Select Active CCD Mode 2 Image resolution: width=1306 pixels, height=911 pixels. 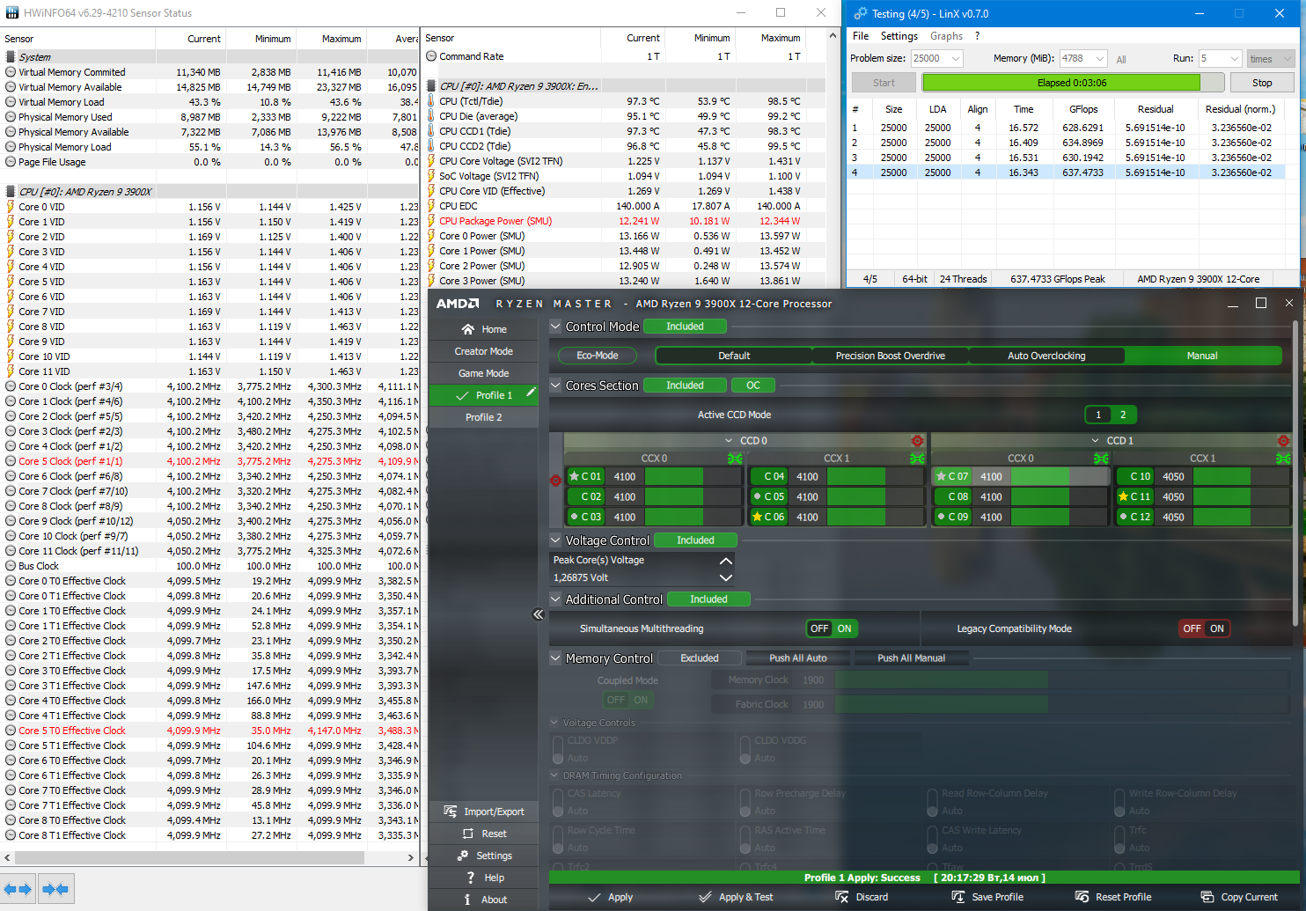point(1123,415)
